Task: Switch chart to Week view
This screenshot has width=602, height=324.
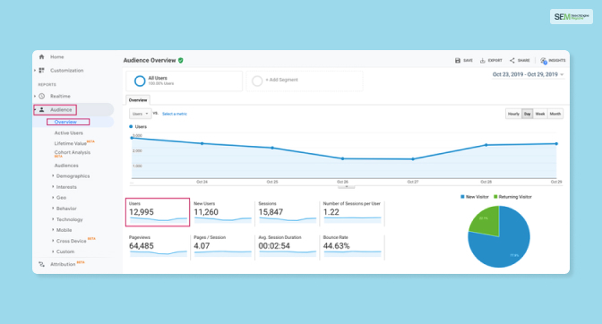Action: (540, 114)
